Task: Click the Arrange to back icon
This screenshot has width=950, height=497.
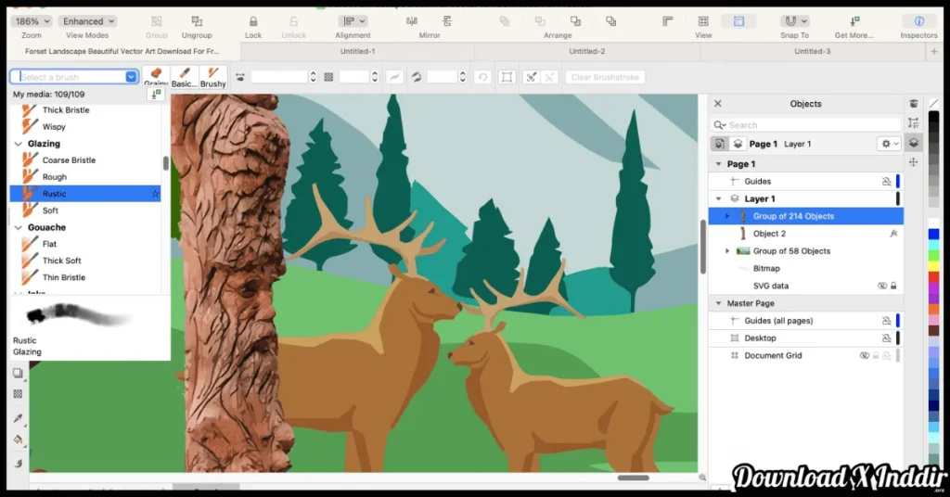Action: coord(610,21)
